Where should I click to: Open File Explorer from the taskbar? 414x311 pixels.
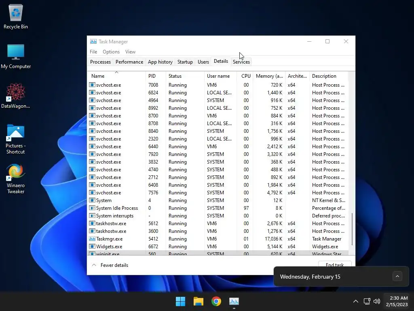pos(198,301)
